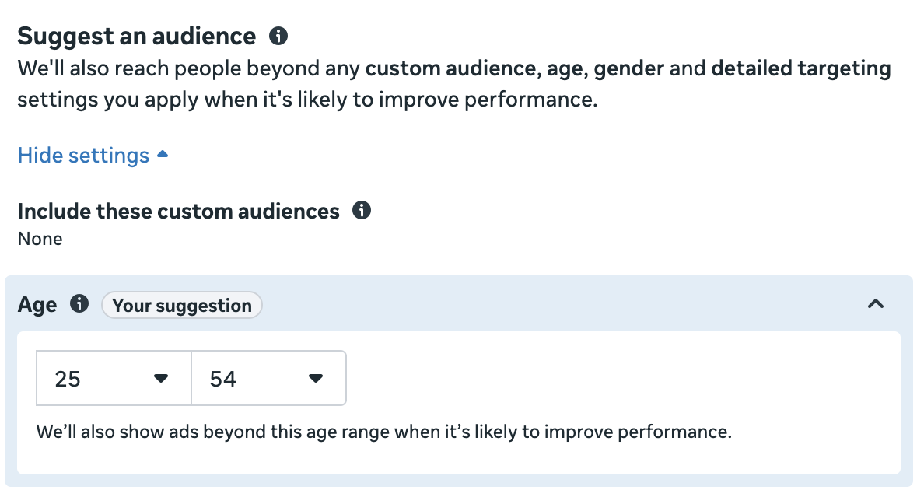Click the None value under custom audiences
Screen dimensions: 924x504
[x=40, y=239]
